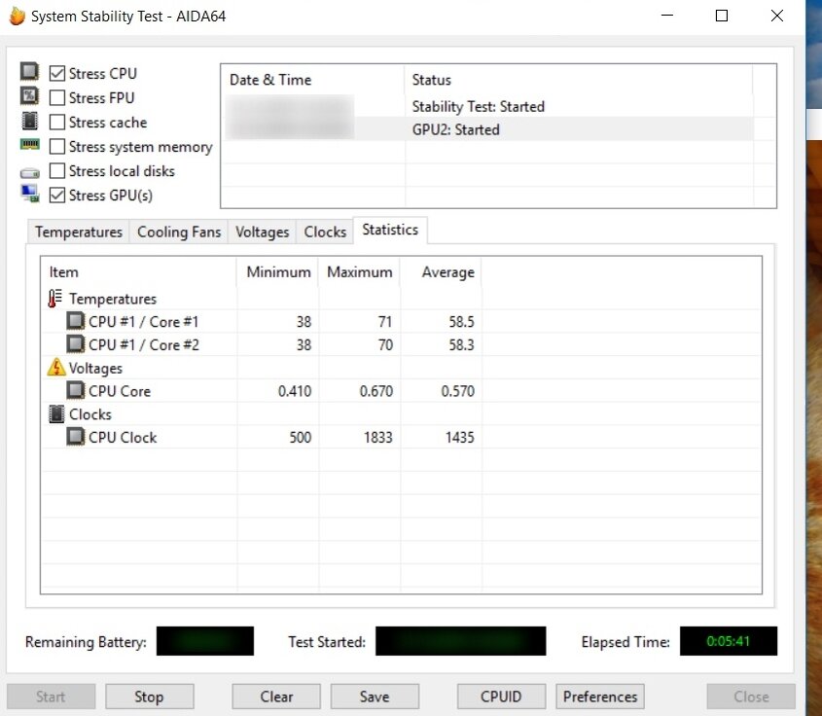
Task: Click the maximum clock value 1833
Action: tap(378, 437)
